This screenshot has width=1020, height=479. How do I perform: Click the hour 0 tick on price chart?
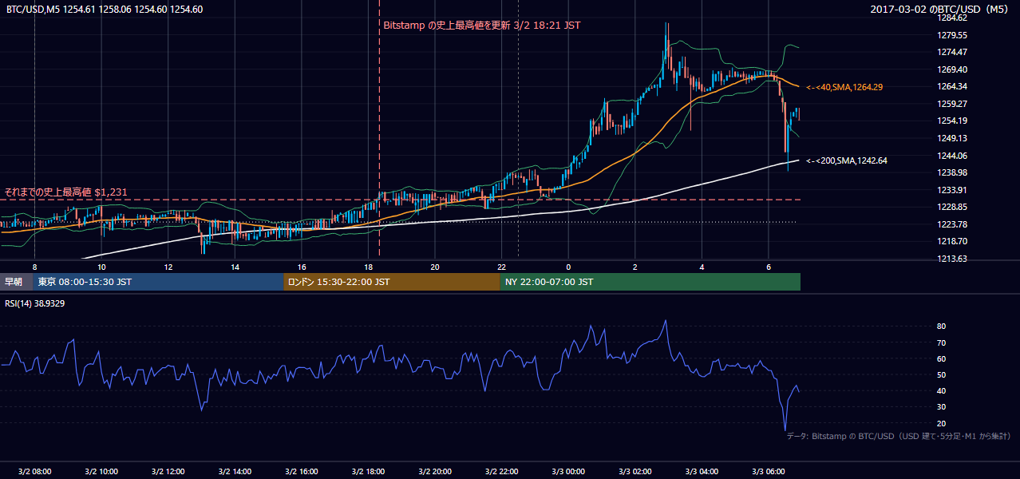coord(569,267)
